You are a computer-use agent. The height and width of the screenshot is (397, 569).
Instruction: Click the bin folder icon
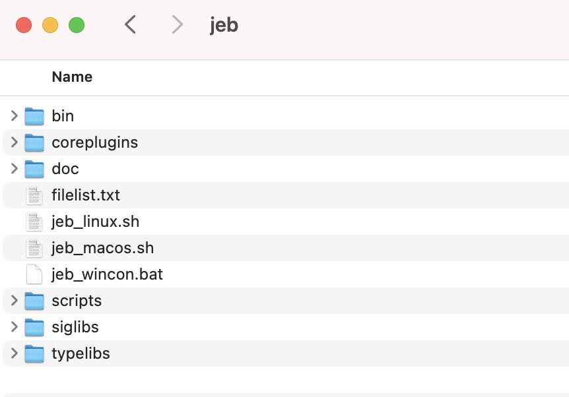(34, 116)
